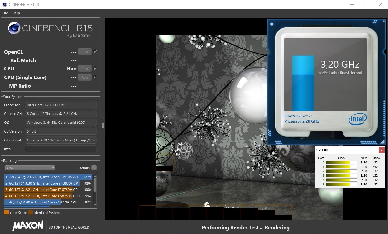Click the Cinebench sphere logo icon
Screen dimensions: 388x234
14,28
